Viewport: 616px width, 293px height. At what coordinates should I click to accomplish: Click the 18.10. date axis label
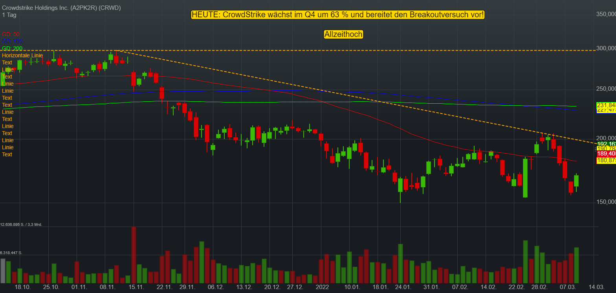point(23,288)
